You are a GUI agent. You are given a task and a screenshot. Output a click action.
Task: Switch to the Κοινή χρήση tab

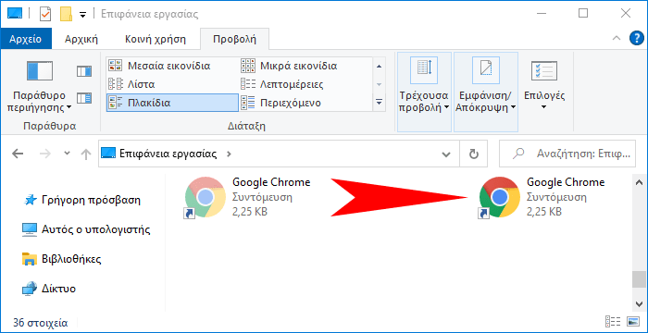[x=156, y=39]
